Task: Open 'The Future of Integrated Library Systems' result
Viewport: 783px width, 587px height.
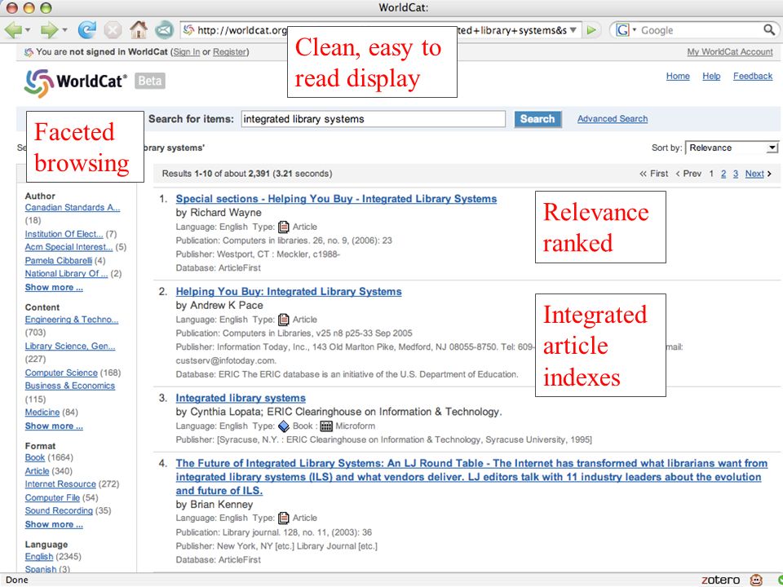Action: pyautogui.click(x=471, y=477)
